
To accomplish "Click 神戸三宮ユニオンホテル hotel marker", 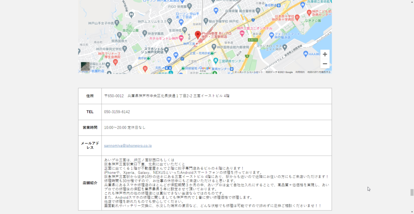I will tap(242, 33).
